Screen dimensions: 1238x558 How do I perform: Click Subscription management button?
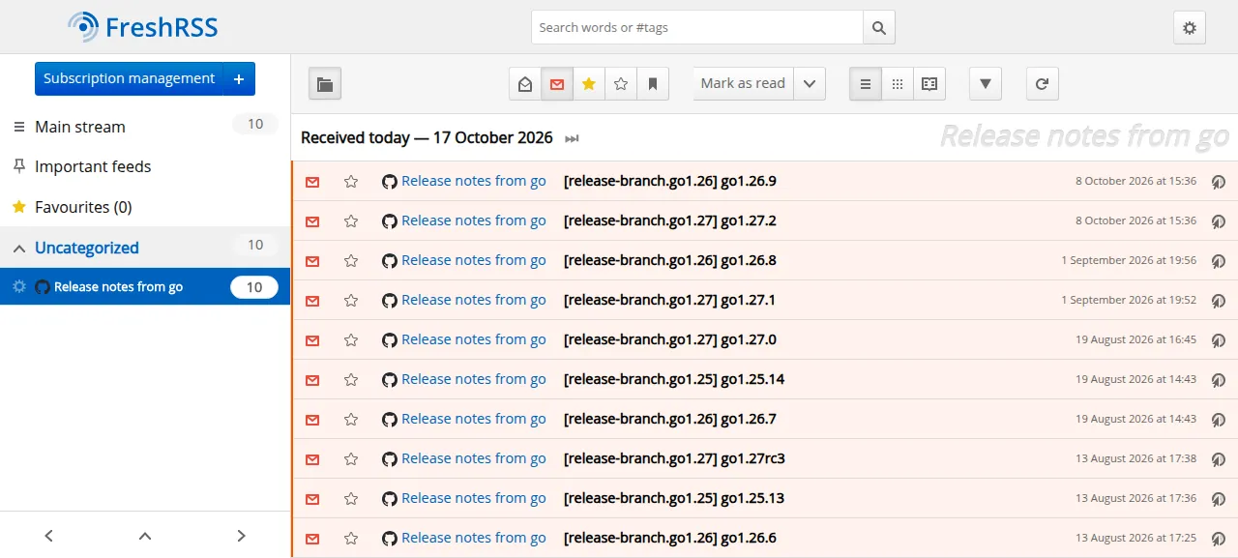tap(129, 78)
